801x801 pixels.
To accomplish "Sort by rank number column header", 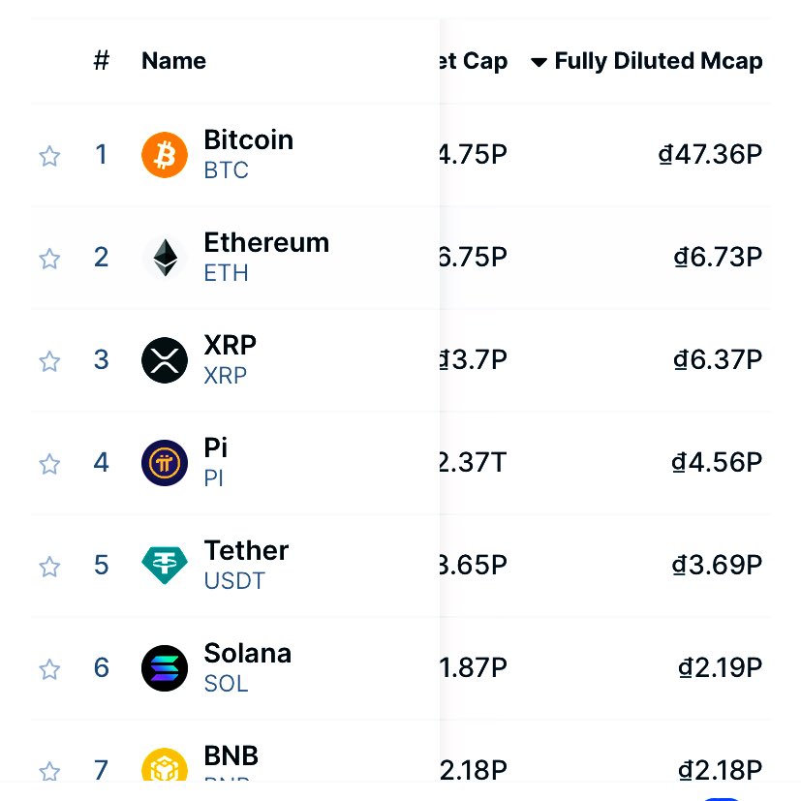I will [x=102, y=60].
